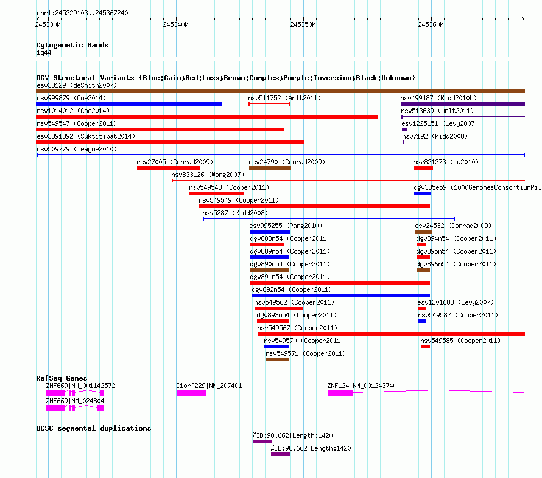The width and height of the screenshot is (542, 478).
Task: Open dgv893n54 (Cooper2011) variant
Action: 273,321
